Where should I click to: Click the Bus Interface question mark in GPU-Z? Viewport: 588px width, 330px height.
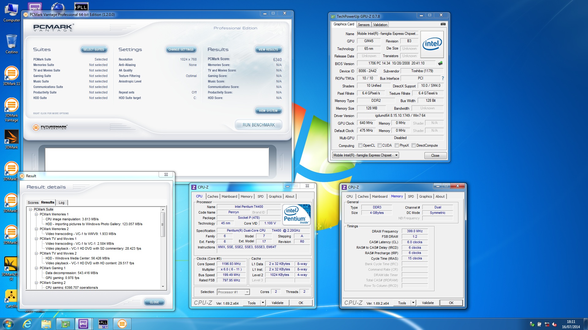443,79
